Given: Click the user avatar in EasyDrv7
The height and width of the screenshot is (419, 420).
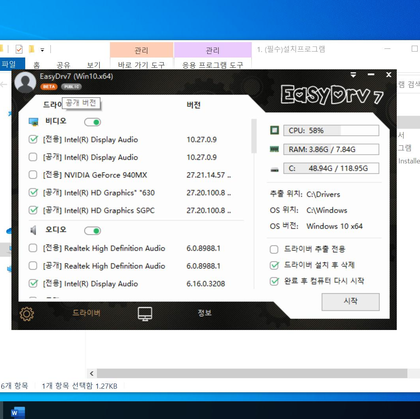Looking at the screenshot, I should [25, 82].
